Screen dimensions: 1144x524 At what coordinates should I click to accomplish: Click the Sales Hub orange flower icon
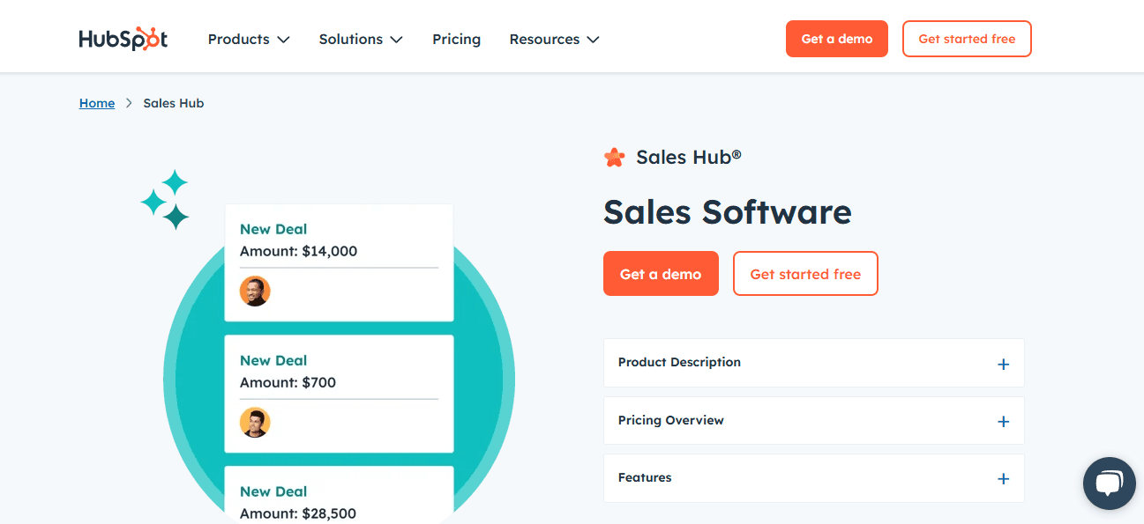coord(614,158)
